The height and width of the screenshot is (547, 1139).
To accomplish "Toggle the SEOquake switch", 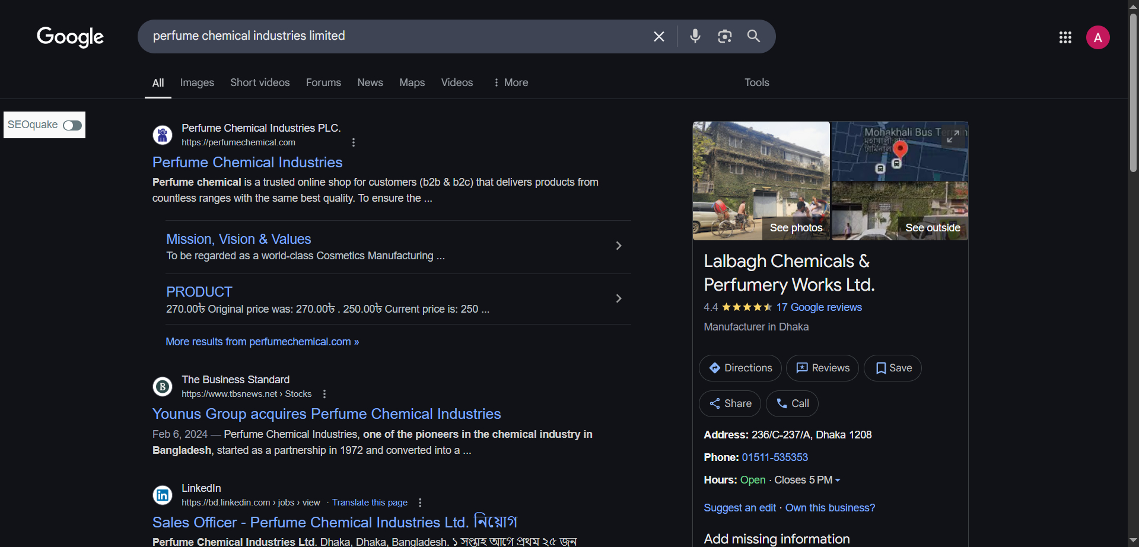I will coord(72,125).
